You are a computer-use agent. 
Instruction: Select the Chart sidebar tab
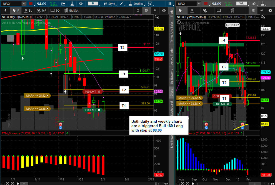[171, 92]
